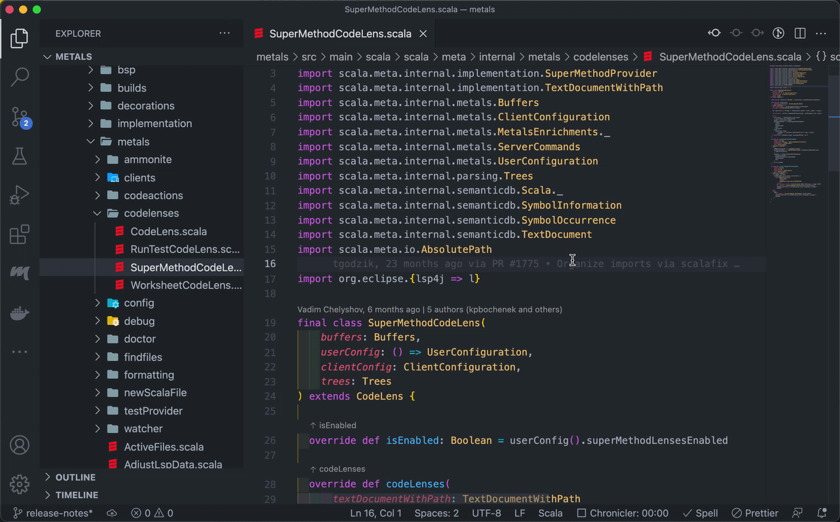The image size is (840, 522).
Task: Go to next revision icon
Action: pos(757,33)
